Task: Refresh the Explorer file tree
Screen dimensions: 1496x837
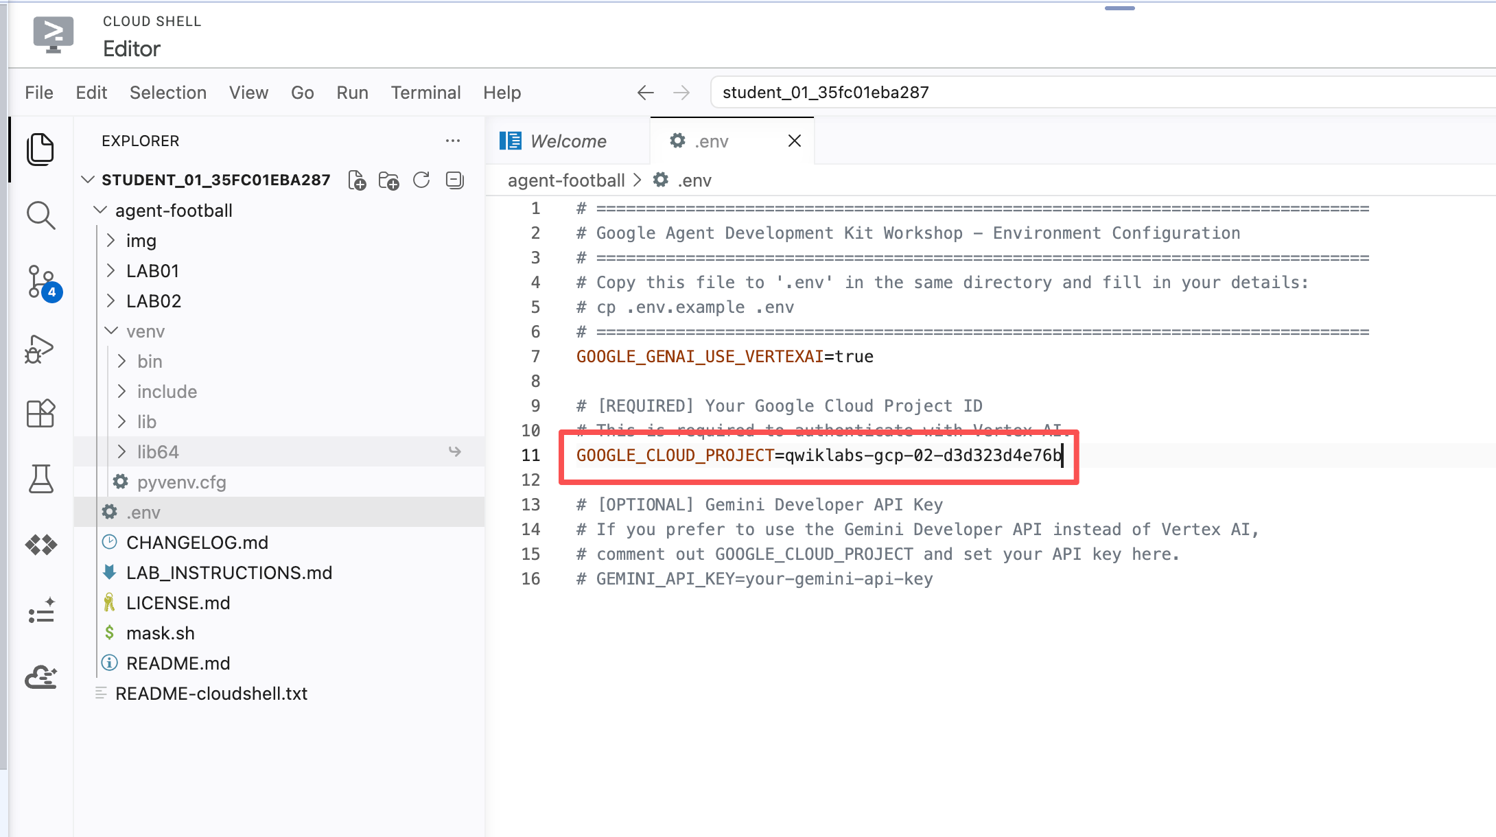Action: [x=421, y=180]
